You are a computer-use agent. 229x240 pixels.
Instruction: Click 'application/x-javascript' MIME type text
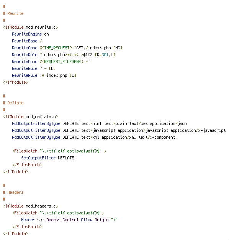click(x=198, y=130)
